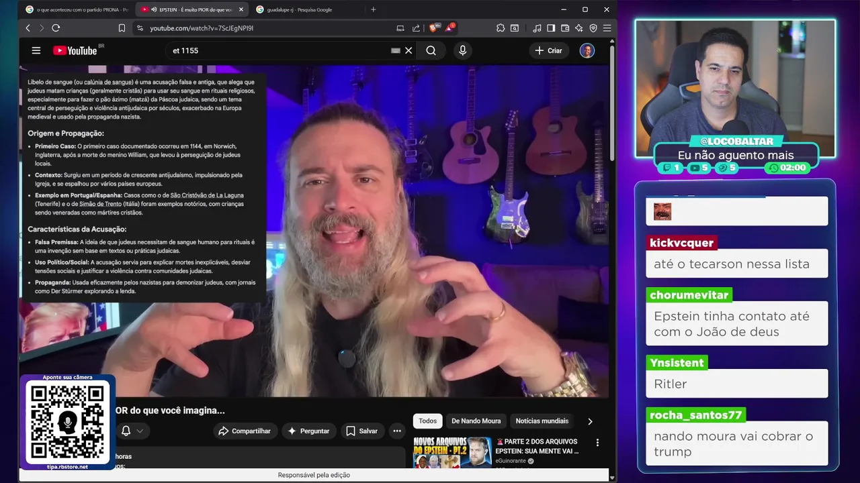Save the video with Salvar
Viewport: 860px width, 483px height.
click(x=361, y=431)
